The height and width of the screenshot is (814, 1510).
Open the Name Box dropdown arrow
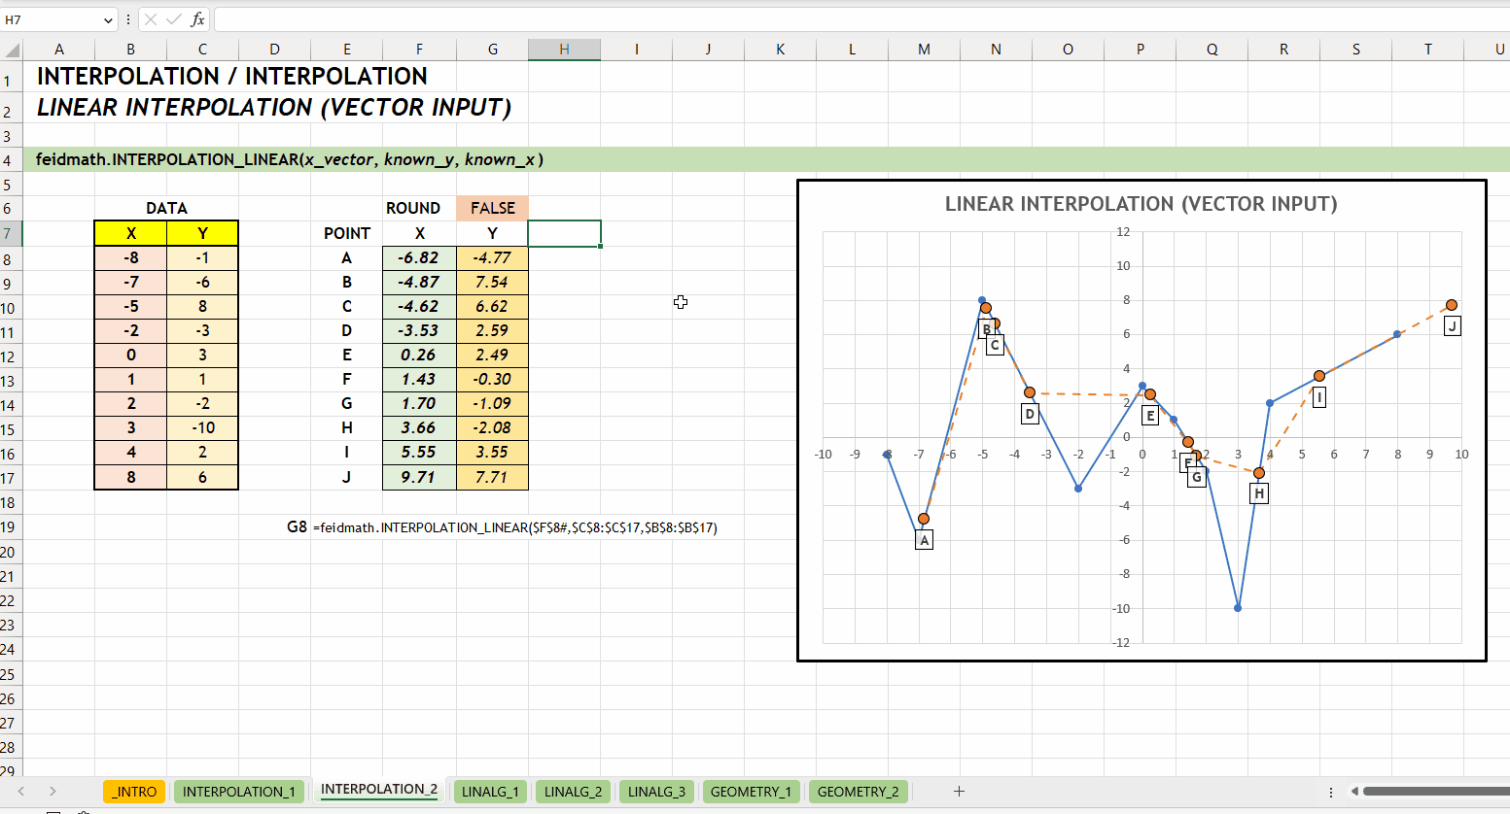[x=107, y=19]
